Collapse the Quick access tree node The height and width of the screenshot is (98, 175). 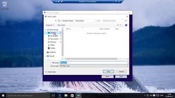coord(45,30)
